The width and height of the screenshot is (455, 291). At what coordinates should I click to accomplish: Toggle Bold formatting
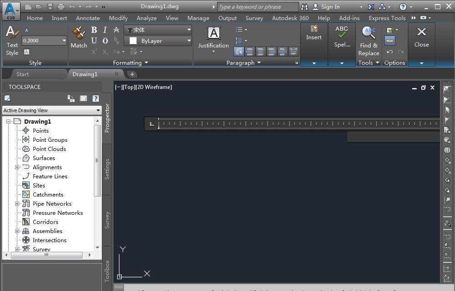[x=94, y=30]
